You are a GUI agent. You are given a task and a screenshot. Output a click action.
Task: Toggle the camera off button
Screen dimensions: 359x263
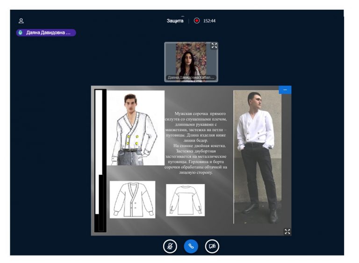[x=212, y=246]
